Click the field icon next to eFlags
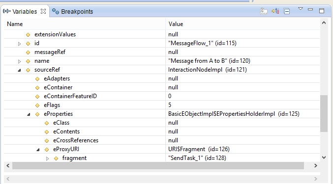Image resolution: width=333 pixels, height=184 pixels. tap(37, 105)
